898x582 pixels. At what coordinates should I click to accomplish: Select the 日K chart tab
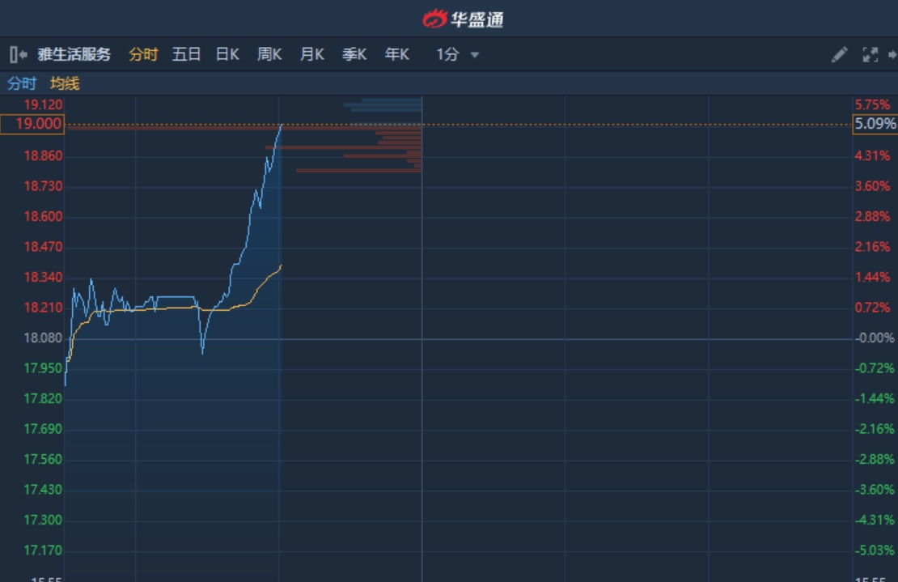227,54
